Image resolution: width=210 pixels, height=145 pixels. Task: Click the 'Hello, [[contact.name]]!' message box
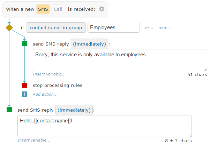pyautogui.click(x=105, y=126)
